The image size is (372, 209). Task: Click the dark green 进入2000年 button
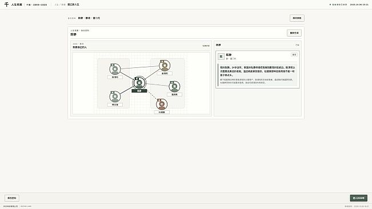pyautogui.click(x=358, y=198)
